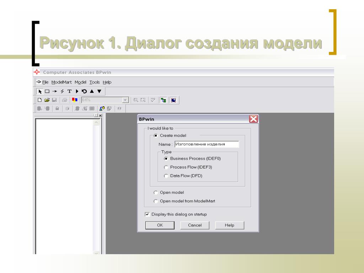
Task: Open the Model menu
Action: (81, 82)
